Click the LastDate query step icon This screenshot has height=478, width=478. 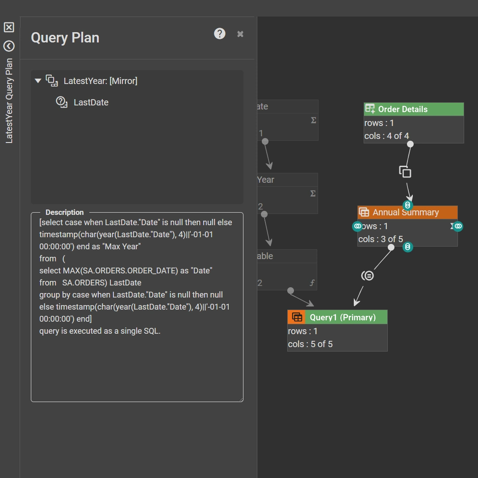[61, 102]
